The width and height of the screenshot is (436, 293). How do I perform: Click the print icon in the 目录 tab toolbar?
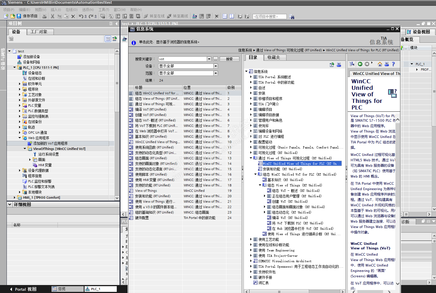point(339,65)
